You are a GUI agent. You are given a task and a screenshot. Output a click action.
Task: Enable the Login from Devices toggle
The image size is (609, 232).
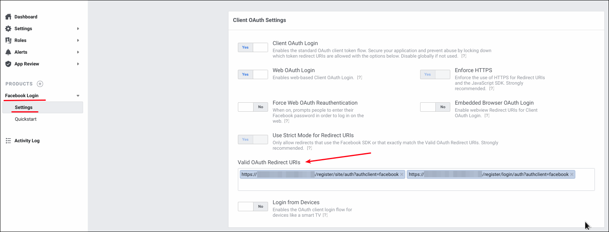point(253,207)
